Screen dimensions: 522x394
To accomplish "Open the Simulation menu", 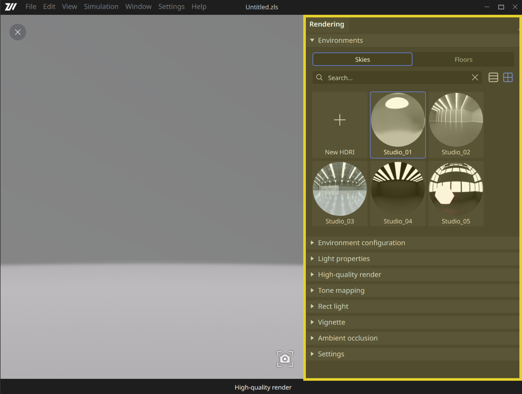I will tap(101, 7).
